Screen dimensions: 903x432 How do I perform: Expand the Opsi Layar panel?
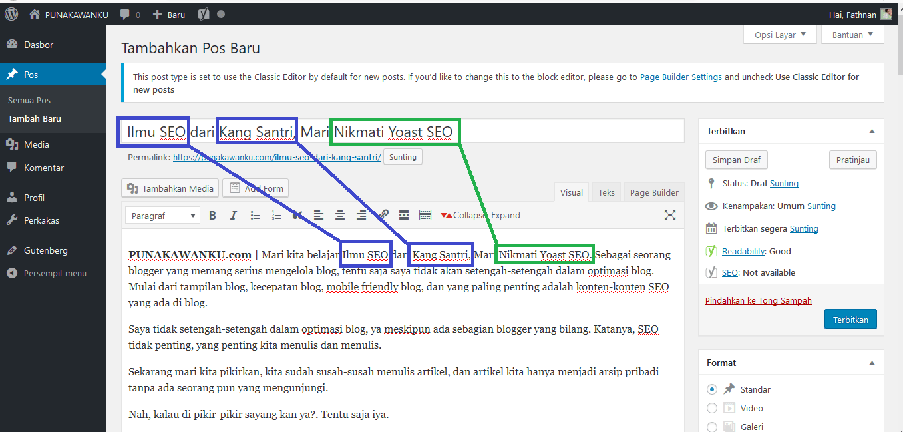pyautogui.click(x=780, y=35)
